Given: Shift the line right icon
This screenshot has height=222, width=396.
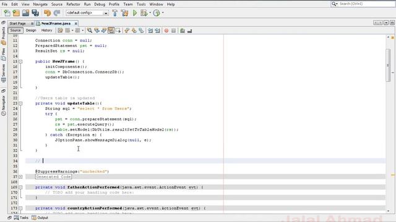Looking at the screenshot, I should (x=157, y=30).
